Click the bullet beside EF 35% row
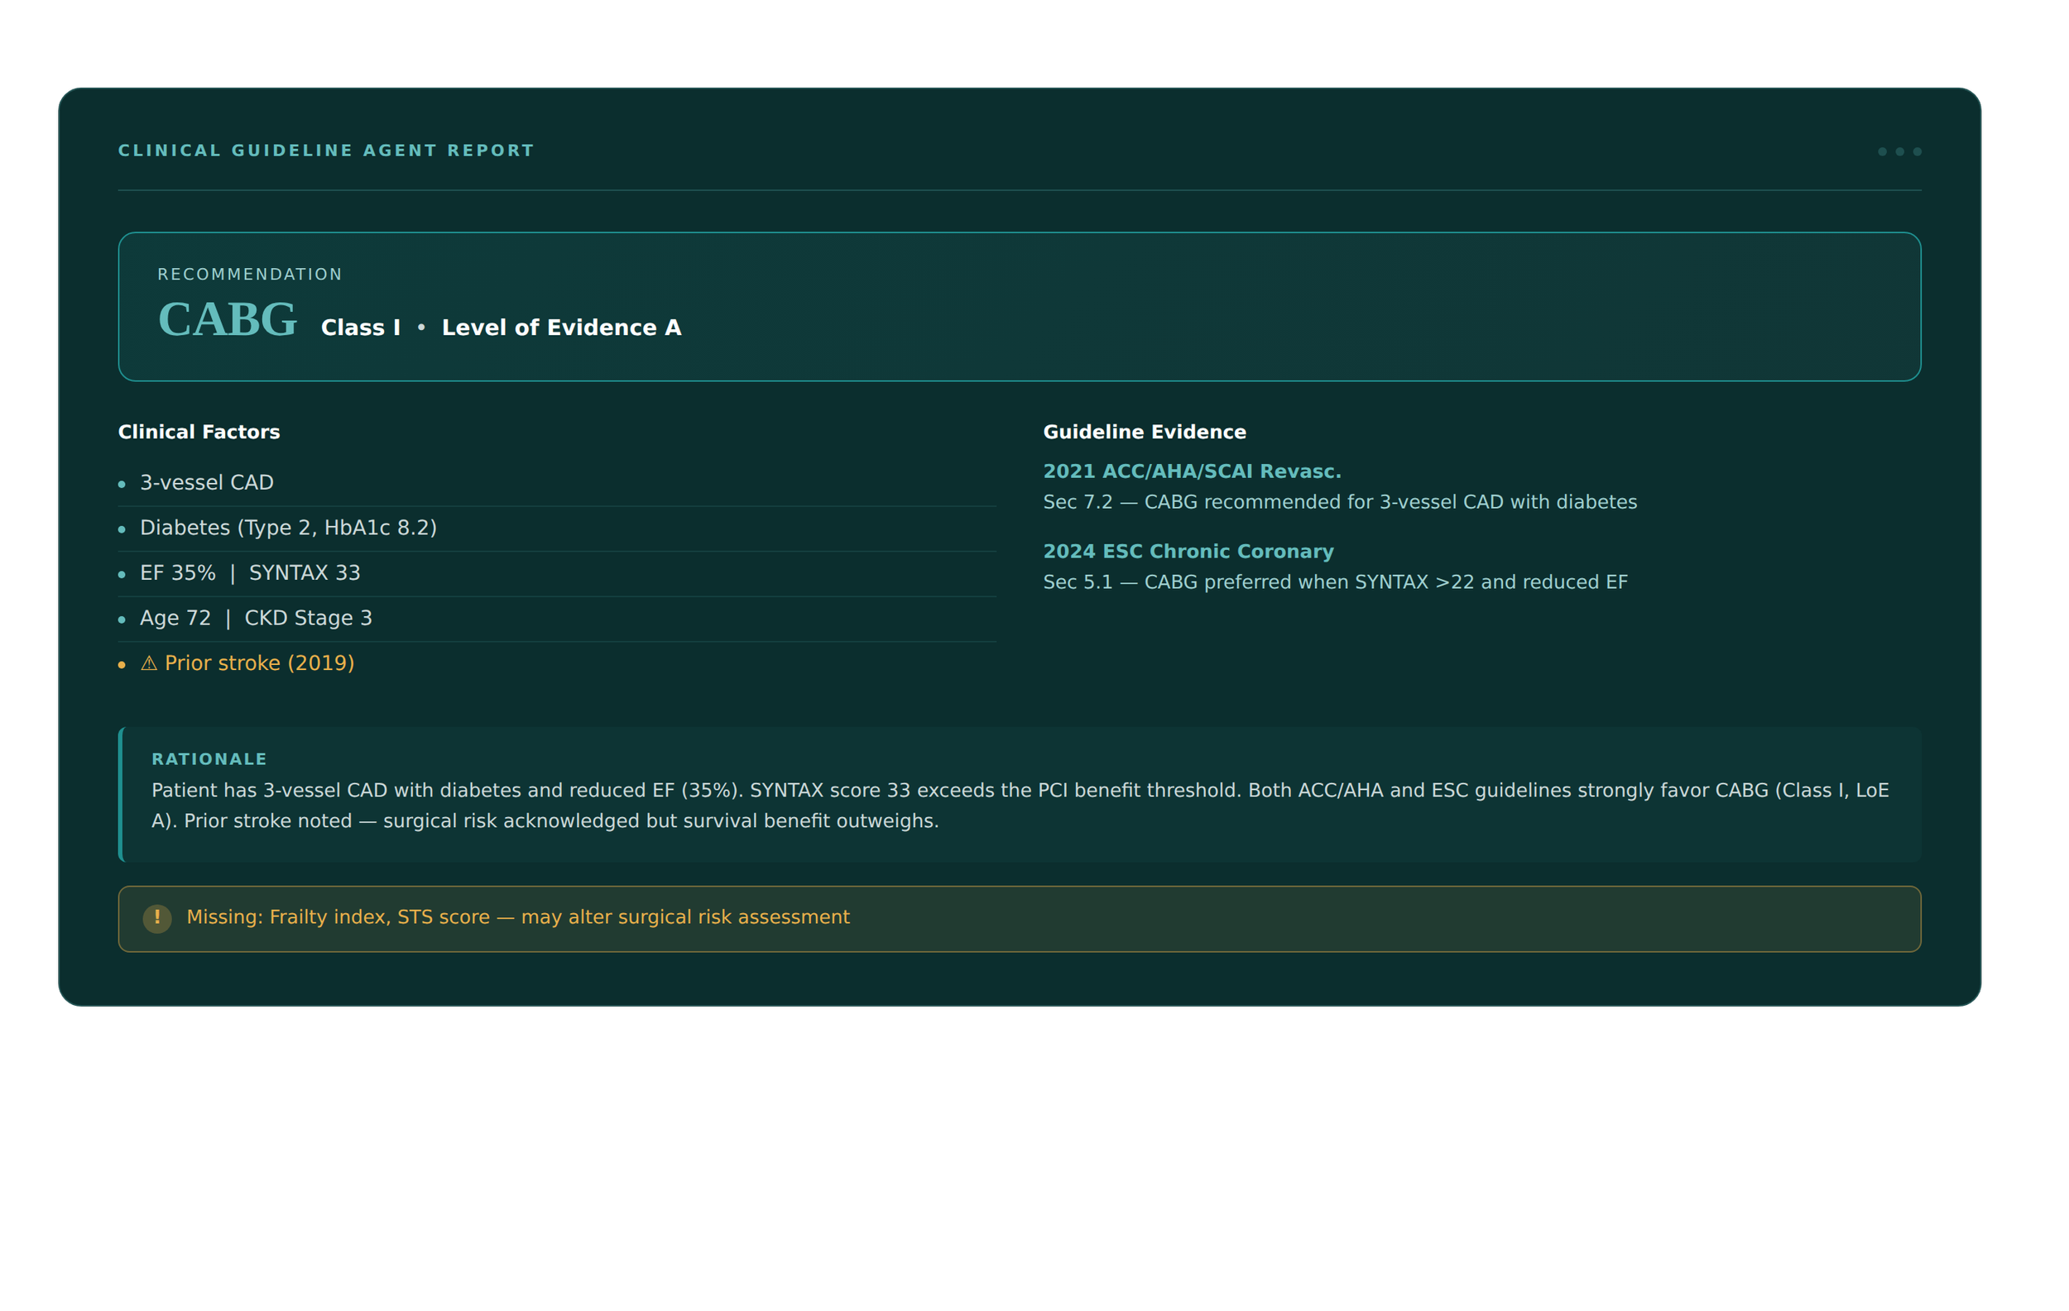The width and height of the screenshot is (2069, 1311). click(x=121, y=573)
